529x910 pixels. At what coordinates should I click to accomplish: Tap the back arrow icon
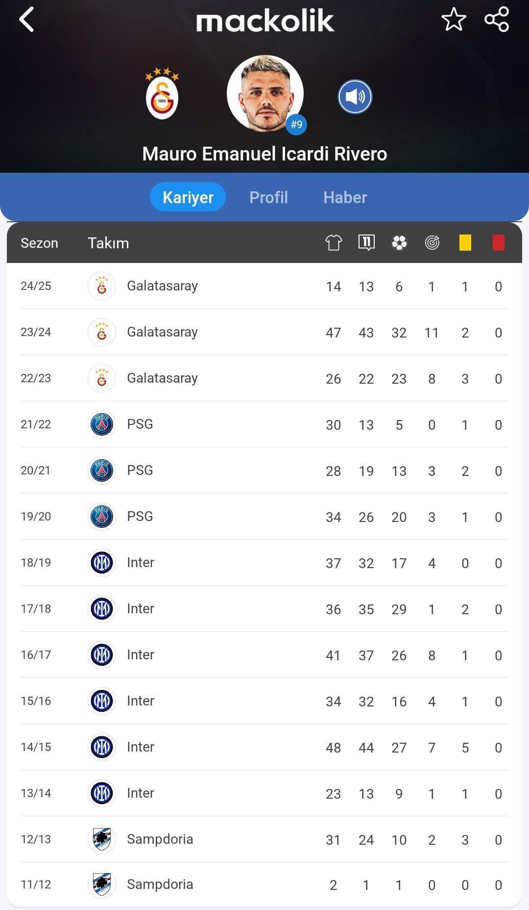pyautogui.click(x=27, y=20)
